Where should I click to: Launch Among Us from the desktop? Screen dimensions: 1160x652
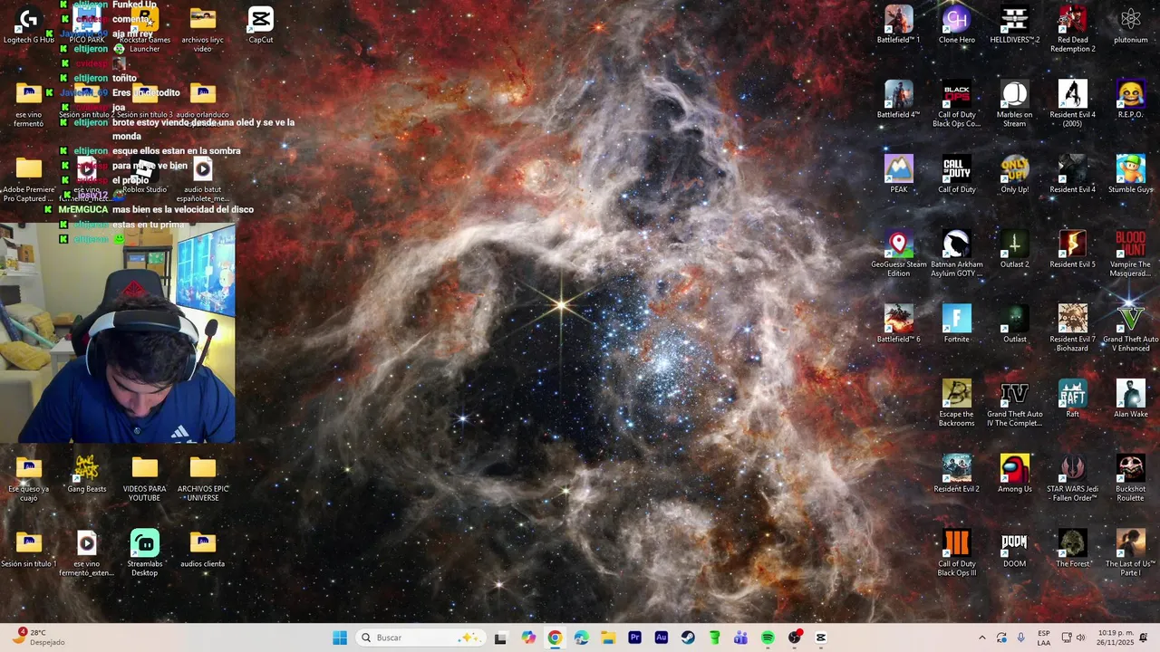[x=1015, y=475]
